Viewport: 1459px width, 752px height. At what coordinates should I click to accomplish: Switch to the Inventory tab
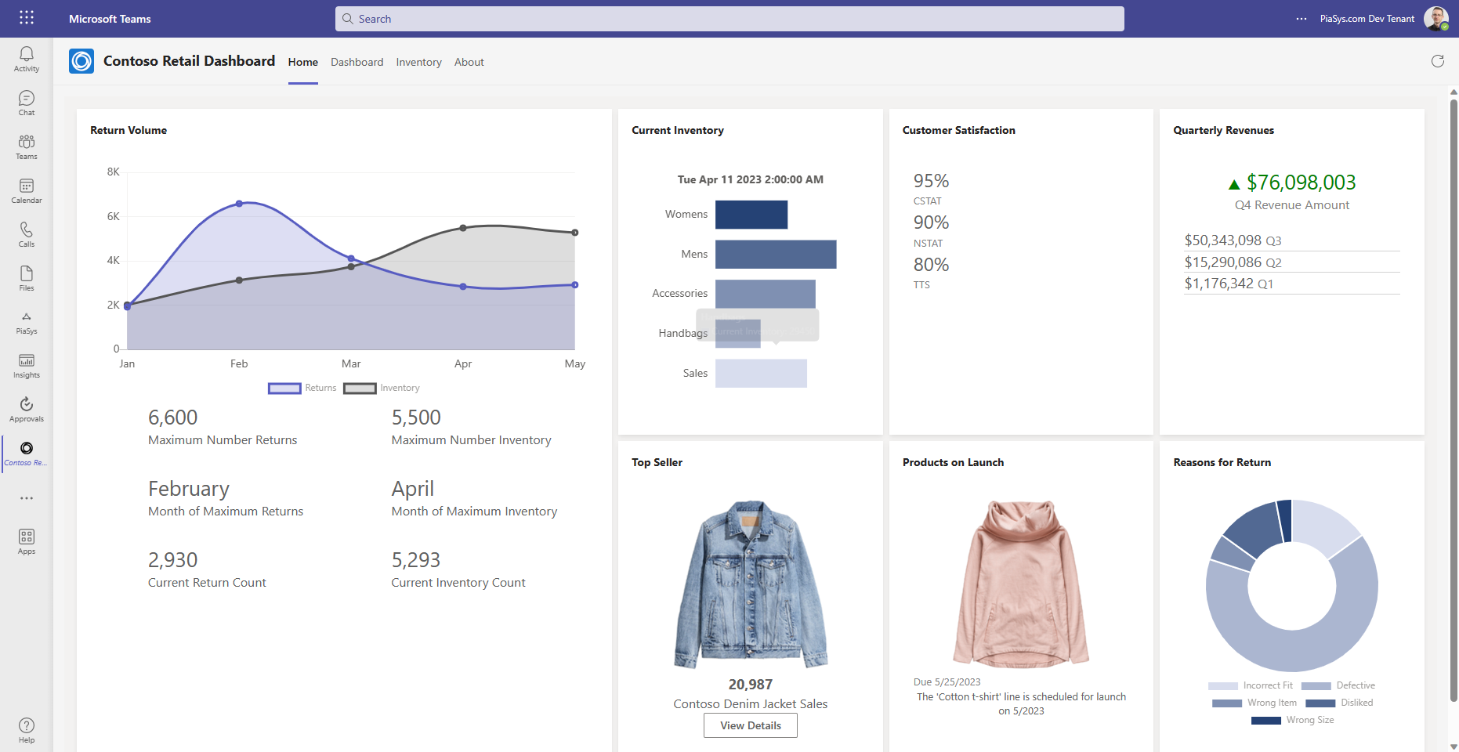[419, 62]
